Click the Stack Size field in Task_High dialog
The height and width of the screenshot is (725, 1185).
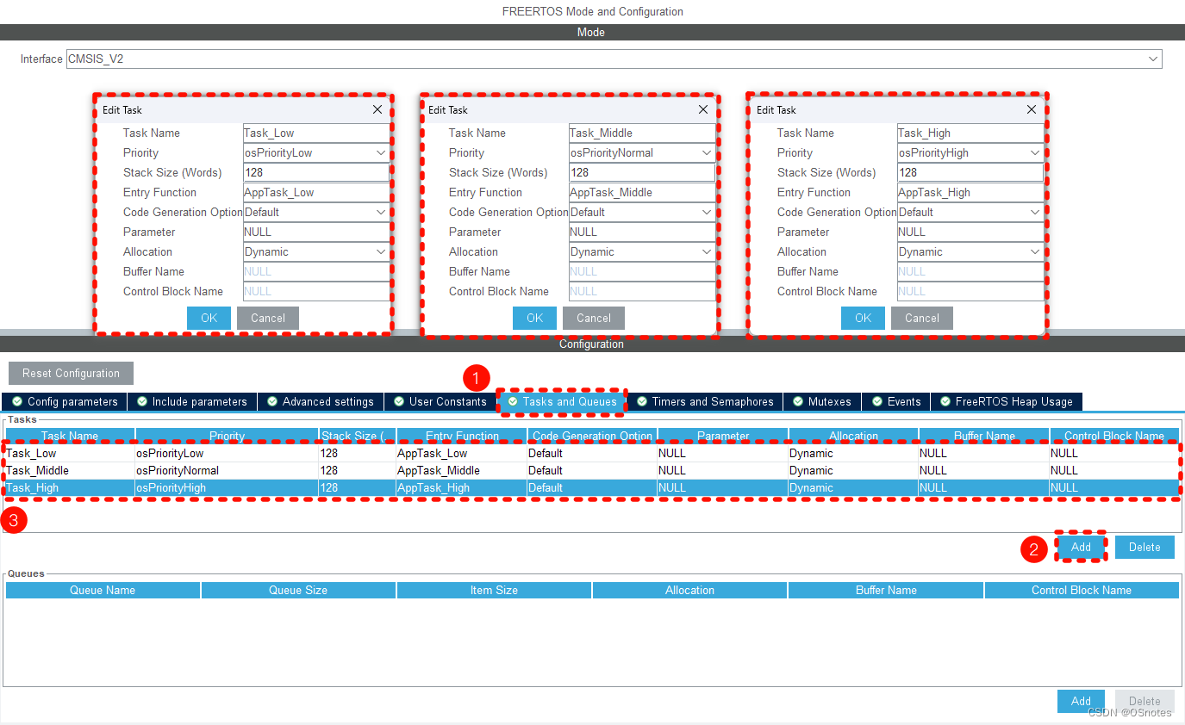[x=970, y=172]
